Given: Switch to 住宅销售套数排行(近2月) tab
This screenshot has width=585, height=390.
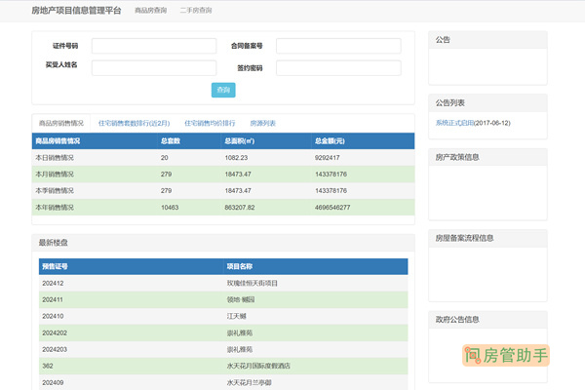Looking at the screenshot, I should 134,123.
